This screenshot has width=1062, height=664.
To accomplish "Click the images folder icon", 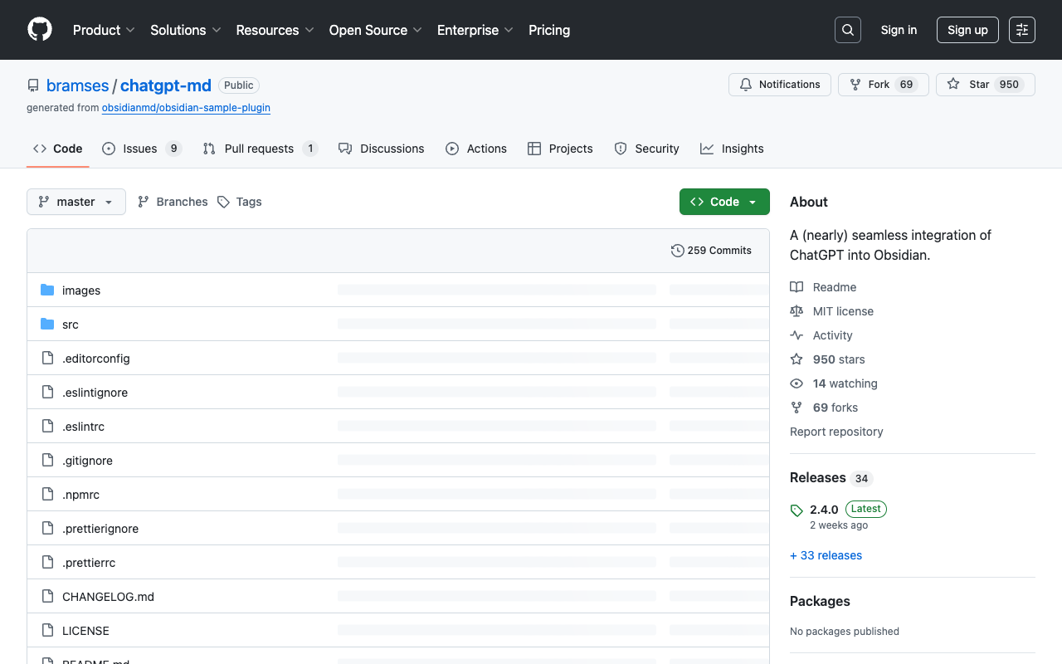I will pyautogui.click(x=47, y=290).
